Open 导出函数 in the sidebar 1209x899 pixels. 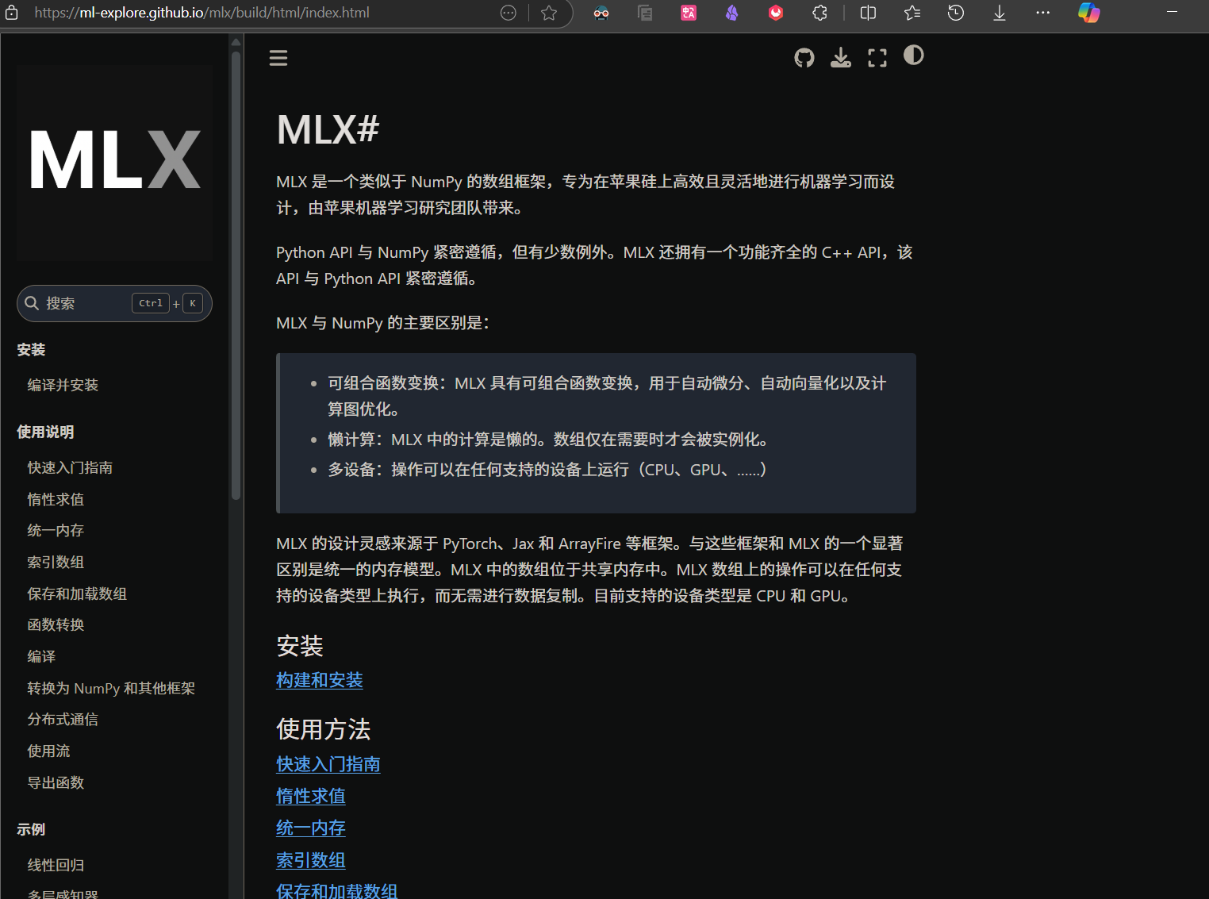click(x=56, y=782)
